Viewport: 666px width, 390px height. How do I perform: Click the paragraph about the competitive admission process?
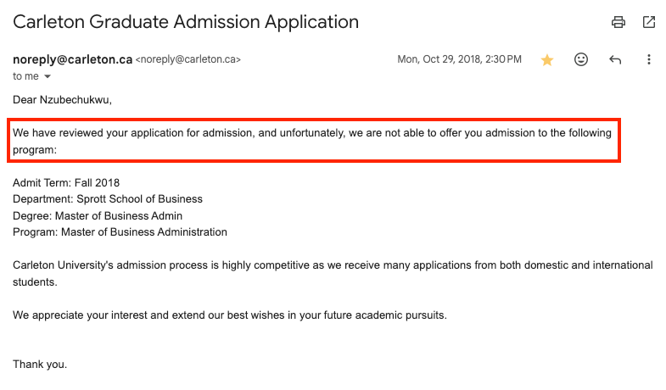pos(333,273)
